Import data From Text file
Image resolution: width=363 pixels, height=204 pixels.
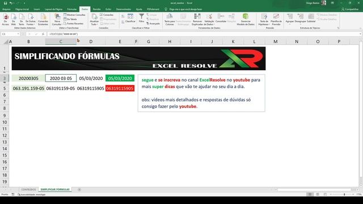click(x=22, y=20)
